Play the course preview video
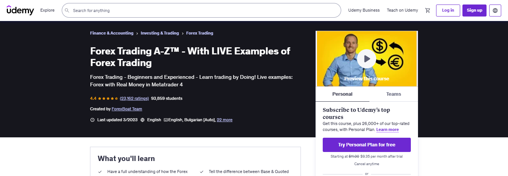Screen dimensions: 508x176 point(366,59)
